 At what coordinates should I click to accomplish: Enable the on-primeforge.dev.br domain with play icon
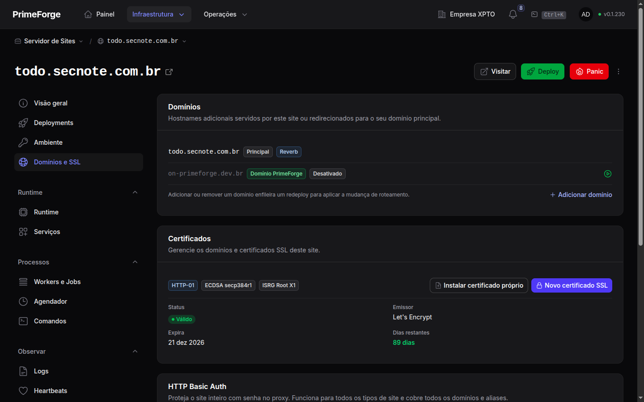coord(608,174)
